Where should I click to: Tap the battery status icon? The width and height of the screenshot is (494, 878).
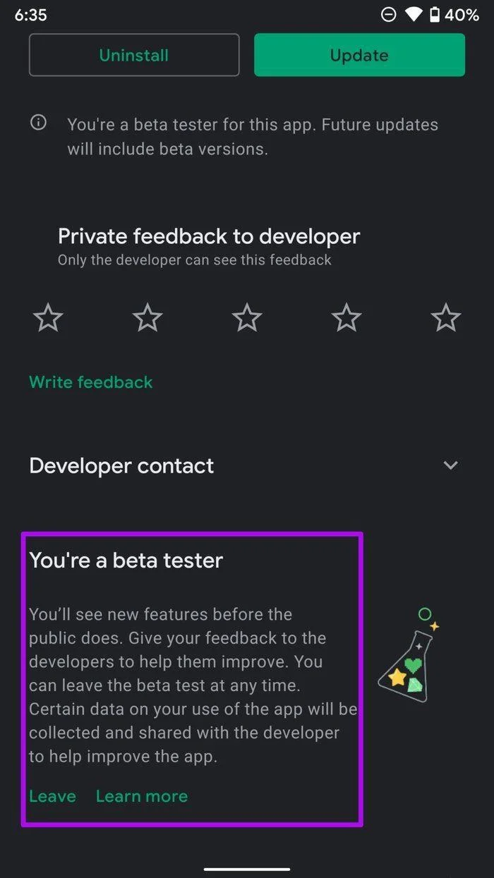pyautogui.click(x=435, y=15)
